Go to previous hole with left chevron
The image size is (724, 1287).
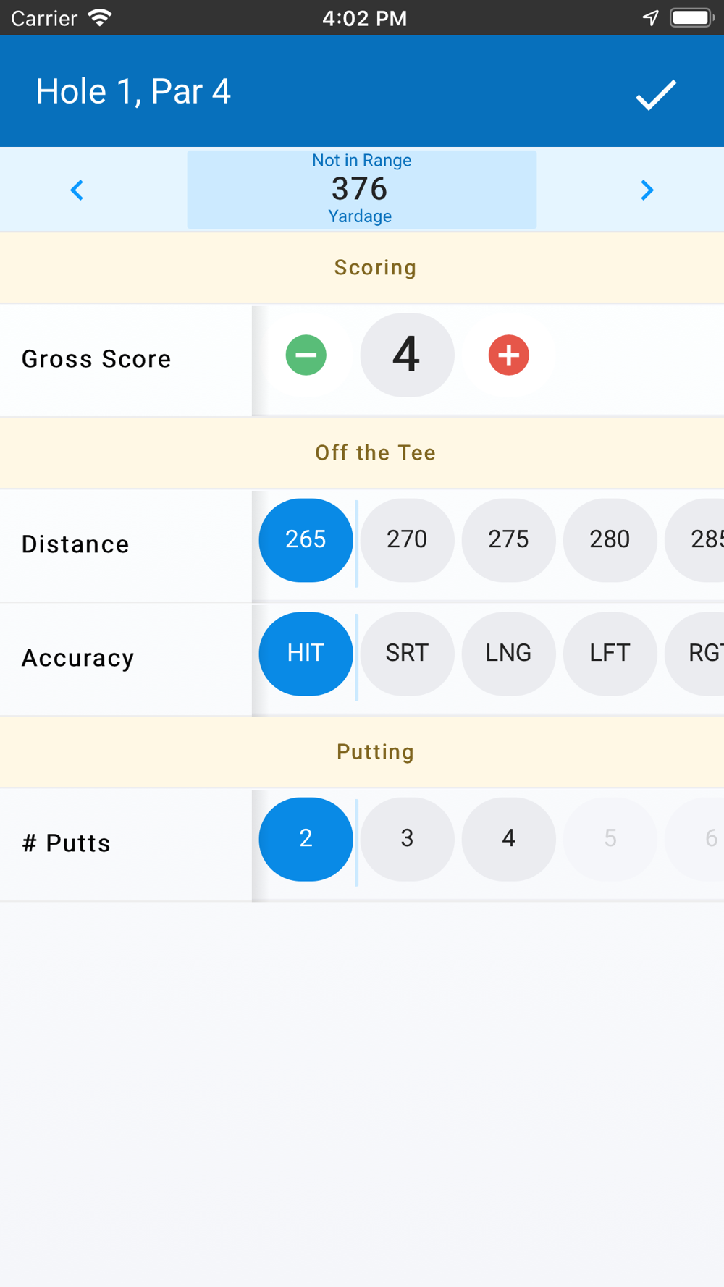tap(77, 190)
